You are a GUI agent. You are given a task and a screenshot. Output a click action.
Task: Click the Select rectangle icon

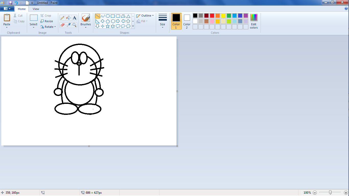click(33, 18)
